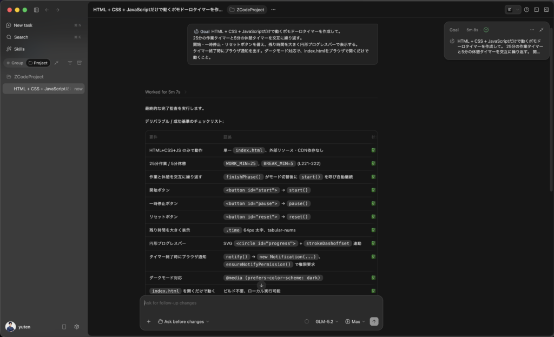
Task: Click the <button id="pause"> code chip
Action: pos(252,203)
